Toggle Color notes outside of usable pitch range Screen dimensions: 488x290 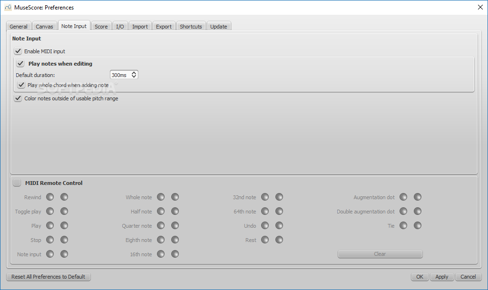coord(18,98)
